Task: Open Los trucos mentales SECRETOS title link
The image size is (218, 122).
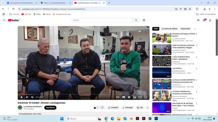Action: [x=184, y=81]
